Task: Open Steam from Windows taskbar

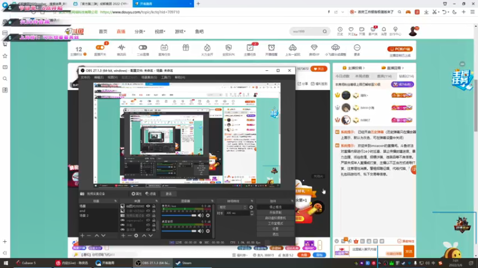Action: pos(183,263)
